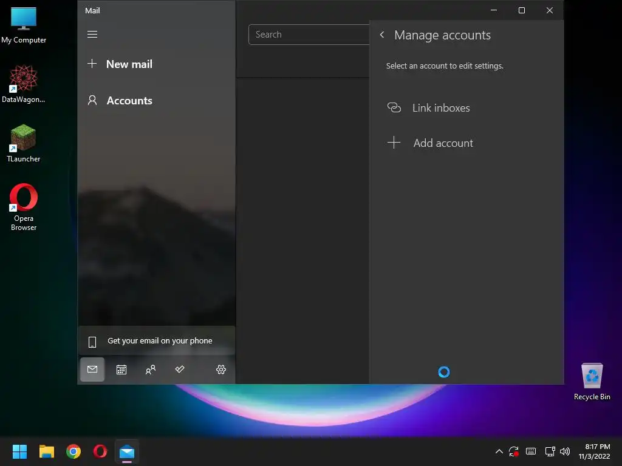Open Get your email on your phone
The height and width of the screenshot is (466, 622).
[x=156, y=341]
